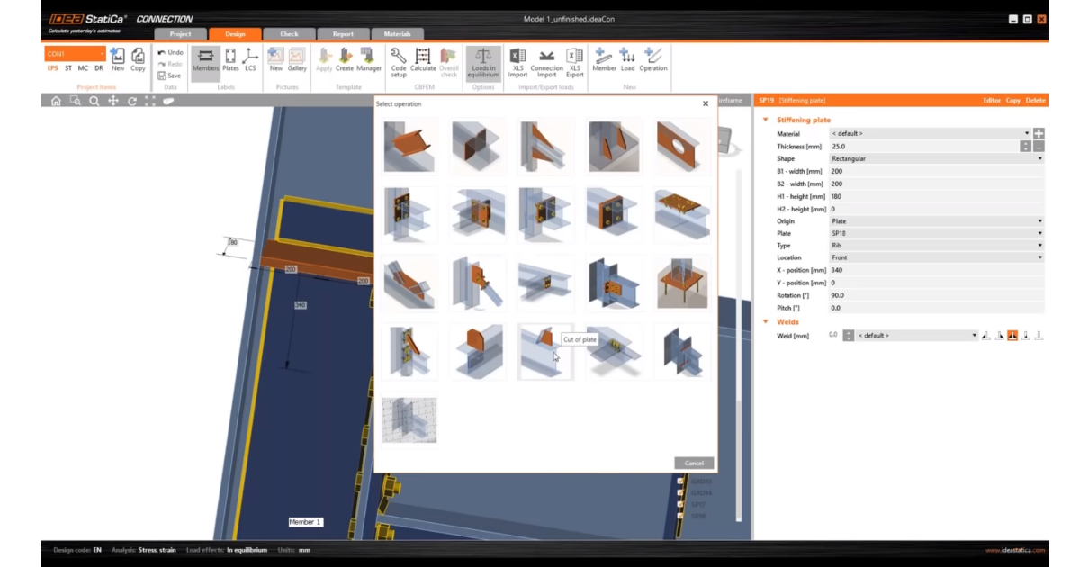Show Plates labels in the ribbon
Screen dimensions: 1080x567
pos(230,59)
